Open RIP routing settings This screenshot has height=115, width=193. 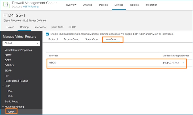click(7, 76)
